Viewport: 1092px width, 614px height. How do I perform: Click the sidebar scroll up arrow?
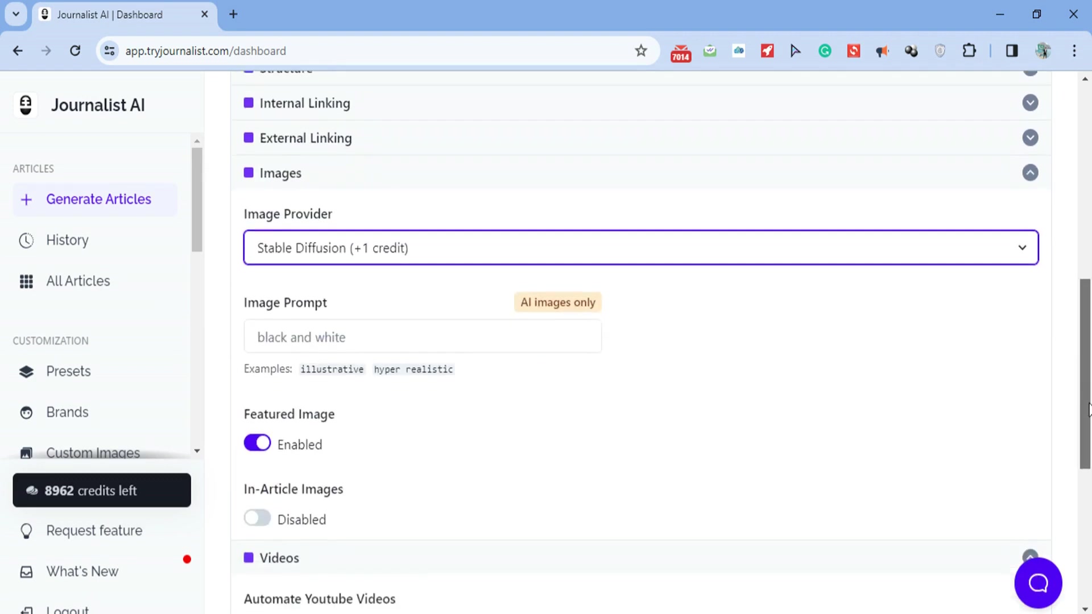197,140
